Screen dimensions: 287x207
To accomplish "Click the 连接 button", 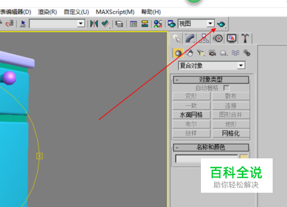I will 231,106.
